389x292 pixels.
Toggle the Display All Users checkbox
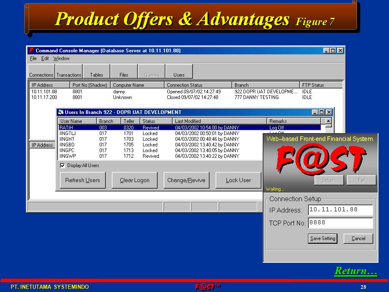62,165
